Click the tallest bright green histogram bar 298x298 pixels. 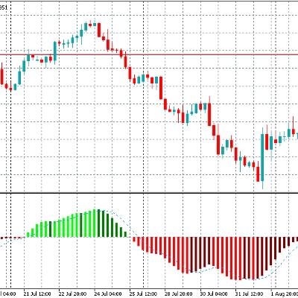click(94, 223)
